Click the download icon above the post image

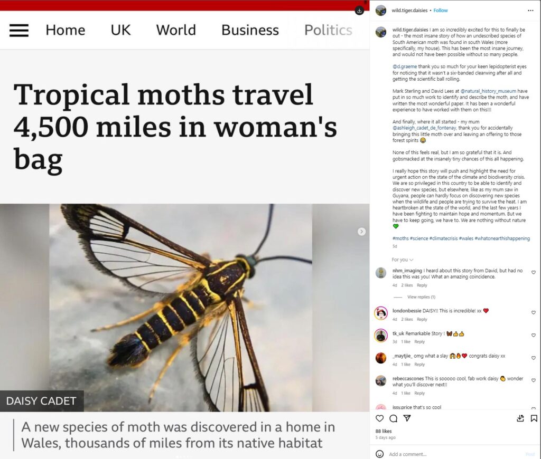coord(359,11)
